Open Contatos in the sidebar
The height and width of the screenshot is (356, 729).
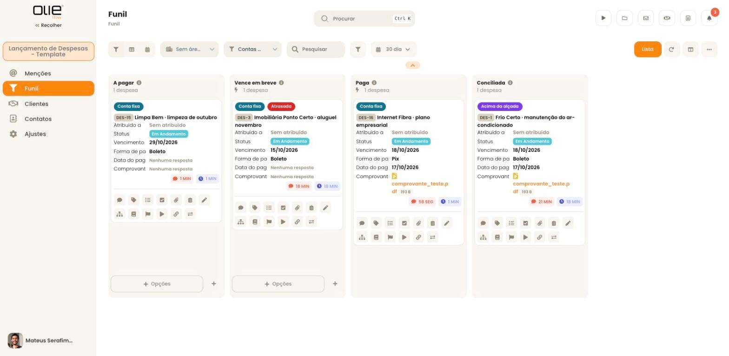48,119
